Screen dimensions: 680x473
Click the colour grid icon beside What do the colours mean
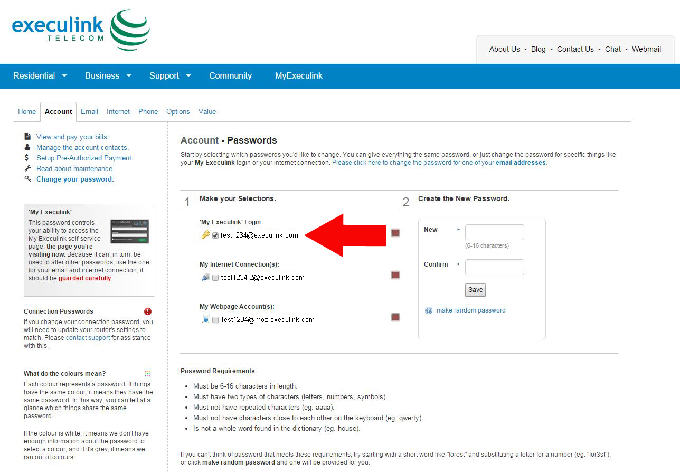(x=148, y=374)
